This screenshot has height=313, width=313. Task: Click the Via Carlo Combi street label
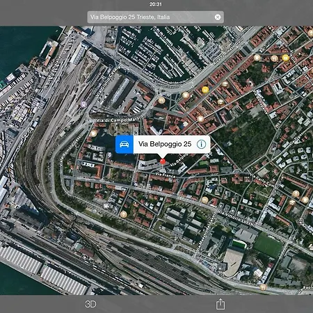[x=264, y=181]
